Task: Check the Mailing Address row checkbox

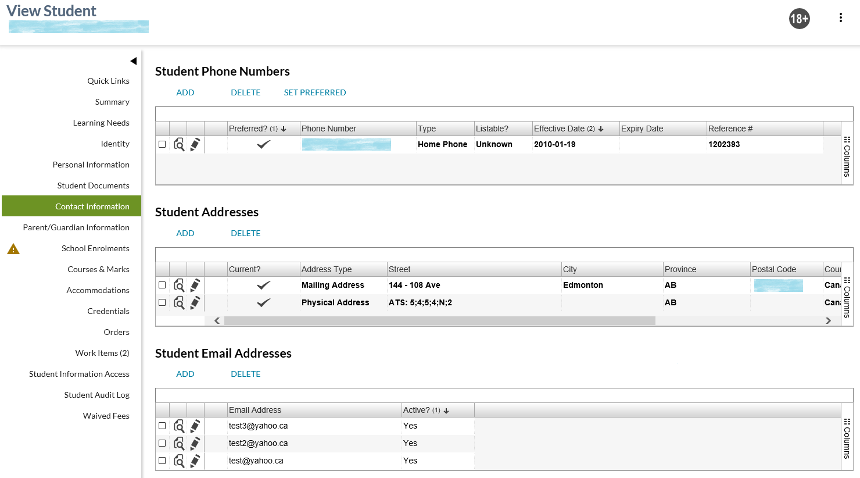Action: coord(162,285)
